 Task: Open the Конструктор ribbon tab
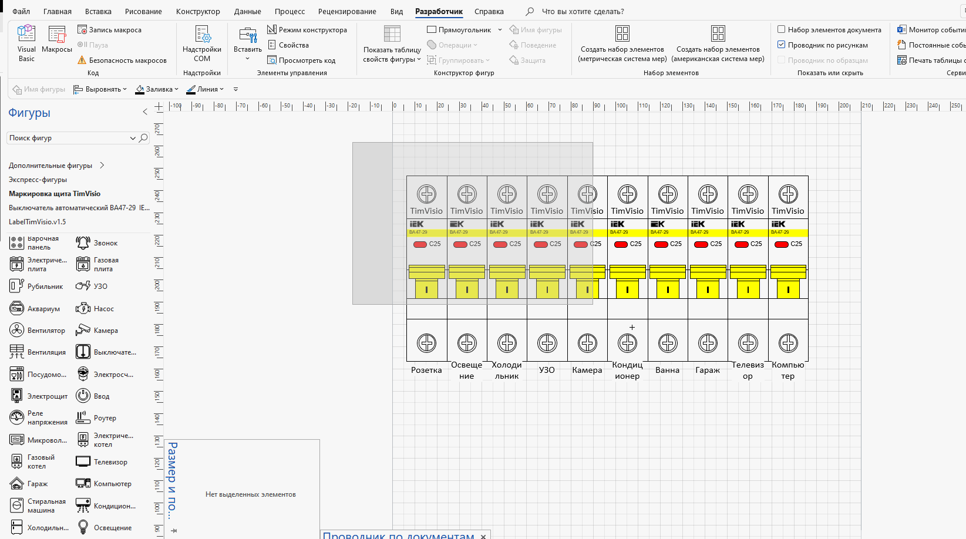198,11
